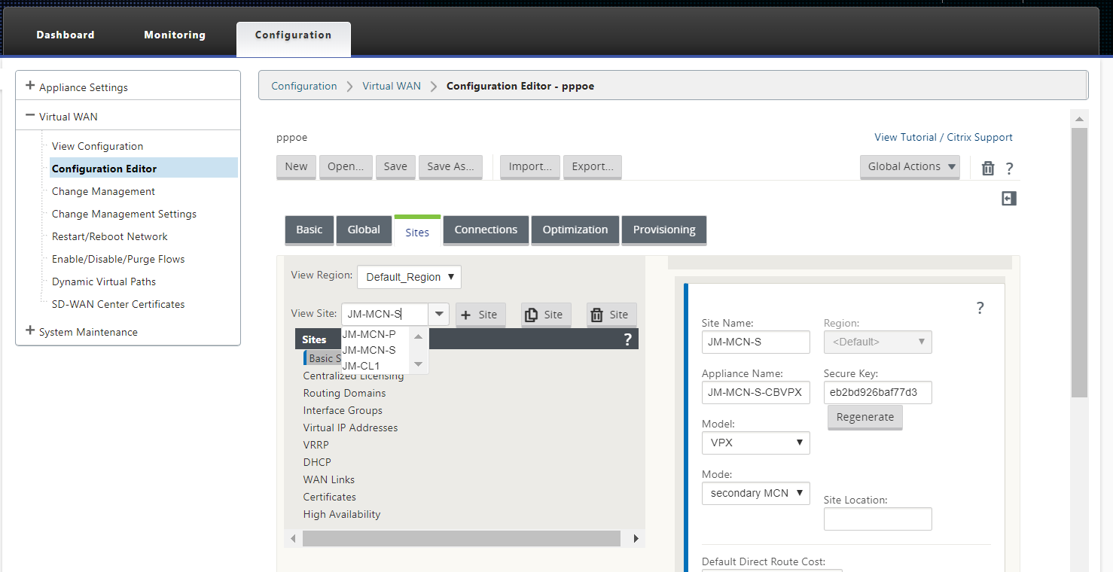This screenshot has width=1113, height=572.
Task: Switch to the Connections tab
Action: click(486, 230)
